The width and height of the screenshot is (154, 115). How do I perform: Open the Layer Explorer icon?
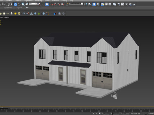coord(98,4)
